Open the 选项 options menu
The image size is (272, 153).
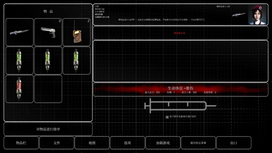pos(127,143)
